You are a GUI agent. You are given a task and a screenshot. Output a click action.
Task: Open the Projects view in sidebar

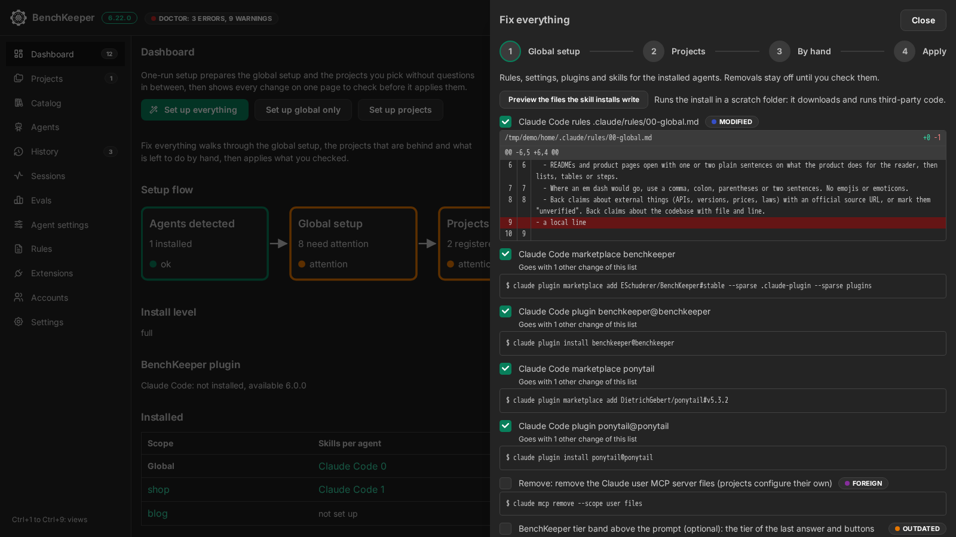[x=66, y=78]
